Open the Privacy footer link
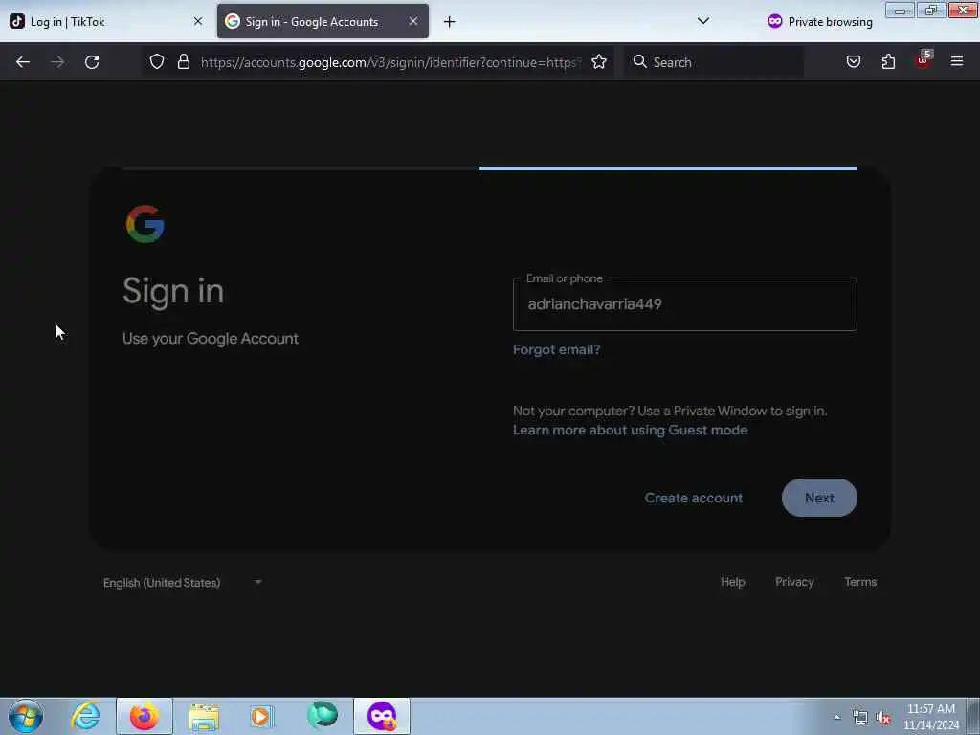The height and width of the screenshot is (735, 980). (794, 582)
